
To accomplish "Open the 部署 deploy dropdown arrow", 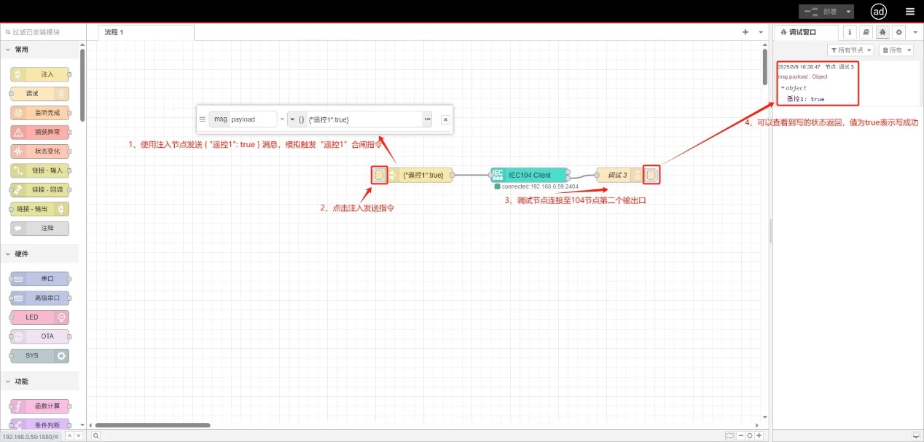I will tap(849, 12).
